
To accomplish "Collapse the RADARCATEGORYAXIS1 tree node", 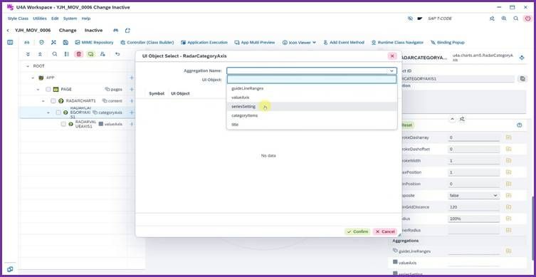I will [x=48, y=113].
